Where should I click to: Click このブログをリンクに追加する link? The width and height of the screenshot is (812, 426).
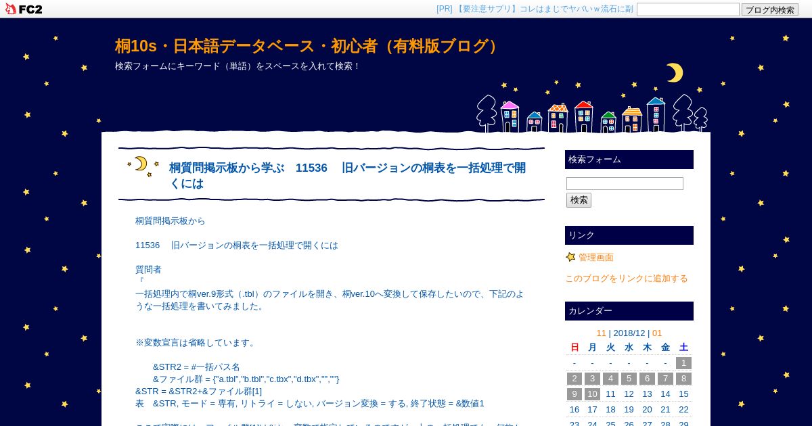tap(626, 278)
